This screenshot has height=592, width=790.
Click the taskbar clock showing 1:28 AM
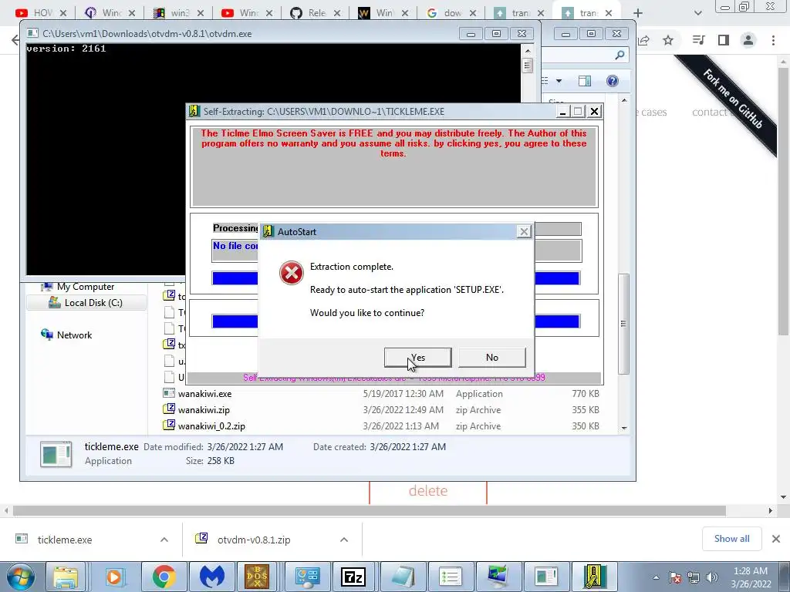pos(751,577)
